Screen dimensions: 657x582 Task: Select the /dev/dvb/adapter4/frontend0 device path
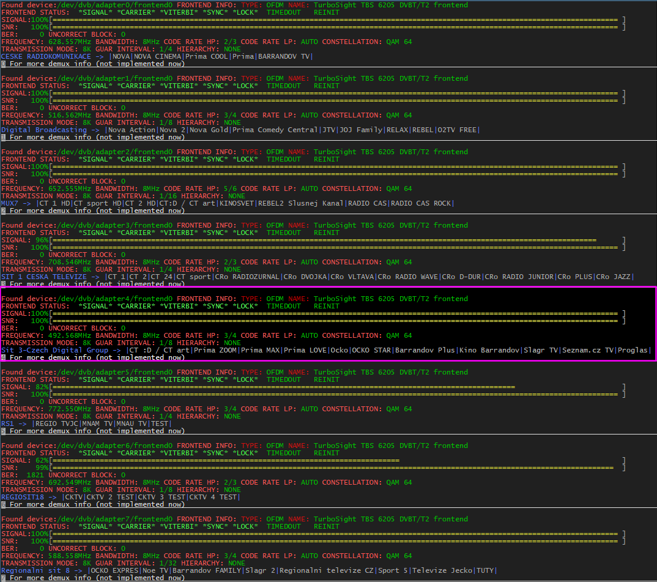pos(114,299)
